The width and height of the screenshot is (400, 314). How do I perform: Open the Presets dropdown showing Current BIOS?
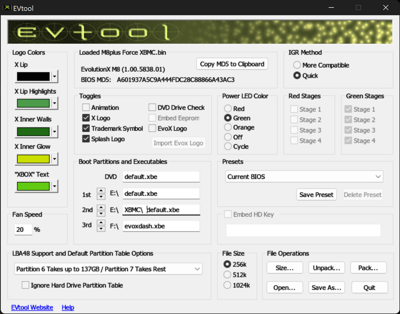coord(304,177)
